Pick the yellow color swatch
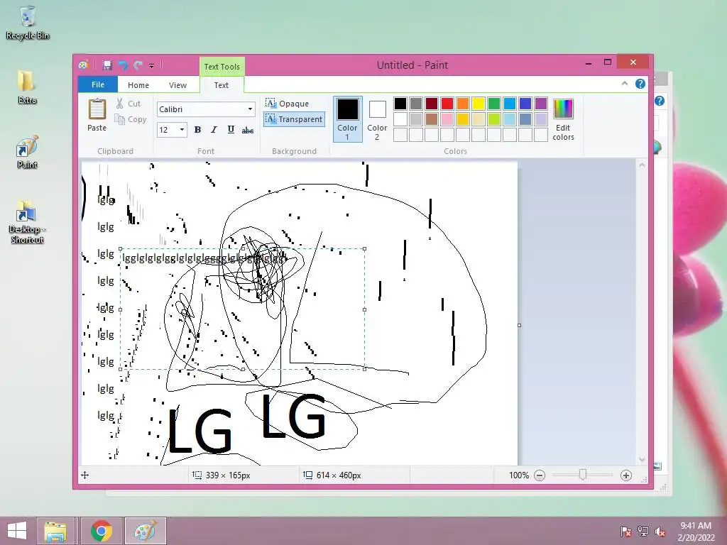727x545 pixels. click(478, 104)
